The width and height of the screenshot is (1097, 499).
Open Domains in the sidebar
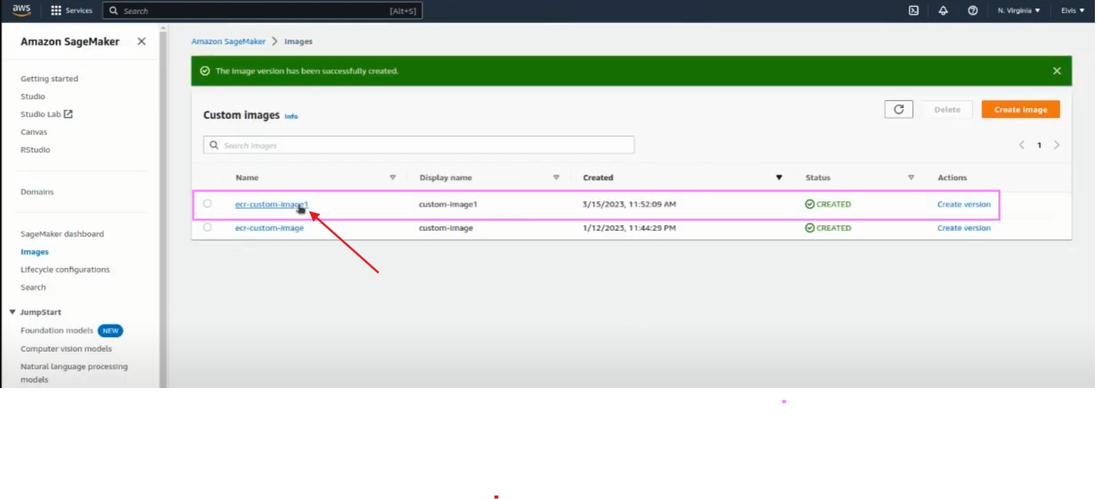pyautogui.click(x=37, y=192)
